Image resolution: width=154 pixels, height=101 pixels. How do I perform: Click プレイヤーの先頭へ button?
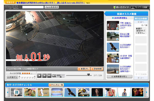tap(140, 7)
